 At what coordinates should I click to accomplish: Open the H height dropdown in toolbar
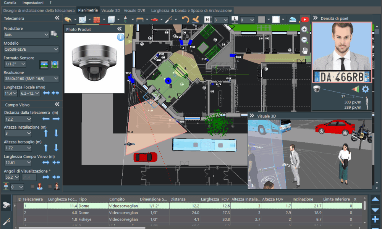click(221, 20)
